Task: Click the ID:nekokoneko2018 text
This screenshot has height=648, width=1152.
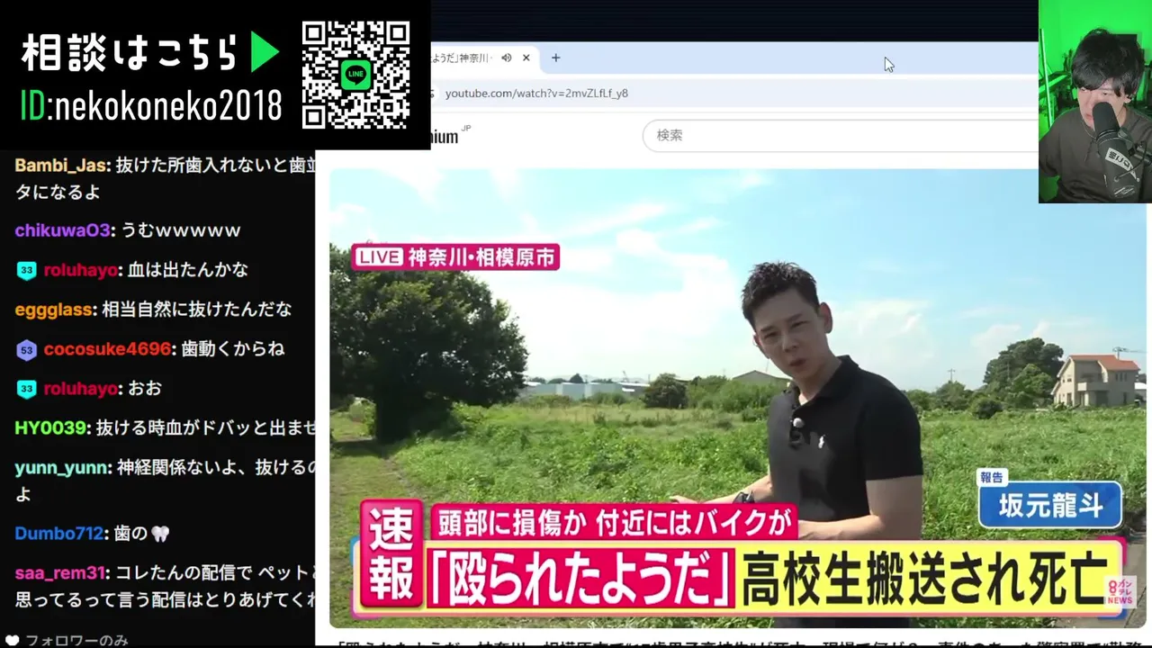Action: [150, 106]
